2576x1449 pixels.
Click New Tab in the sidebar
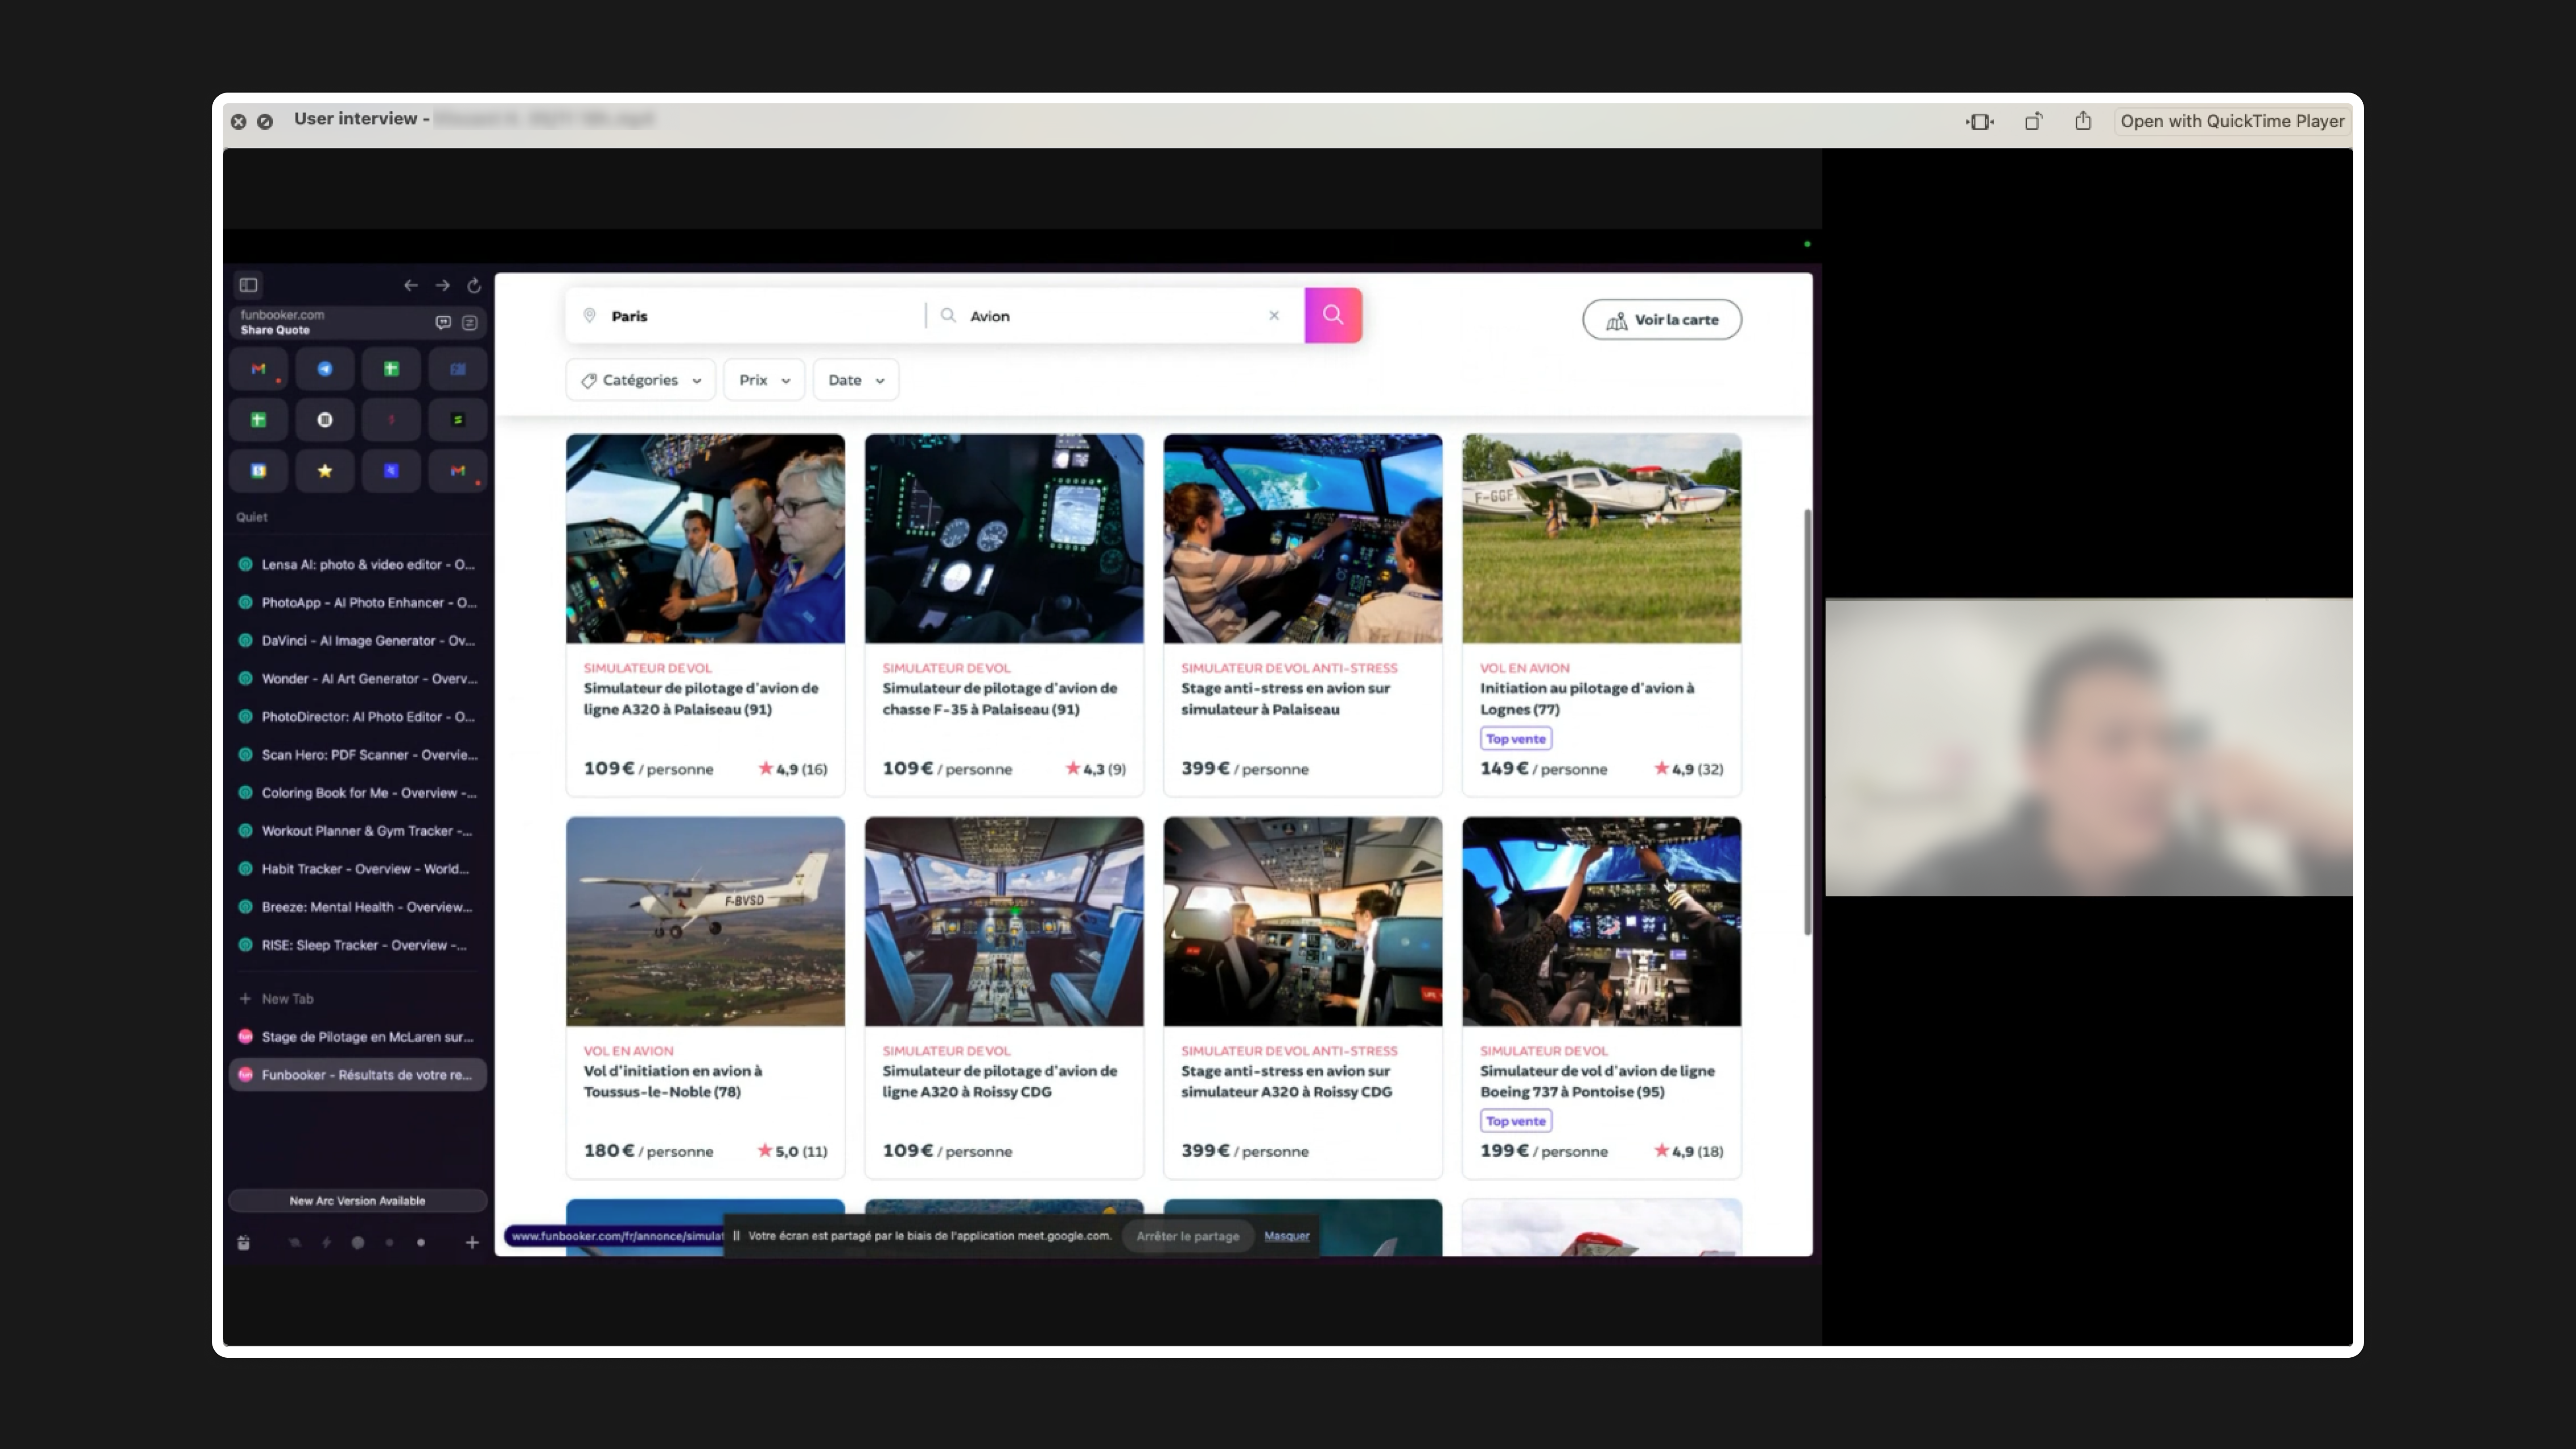(358, 999)
